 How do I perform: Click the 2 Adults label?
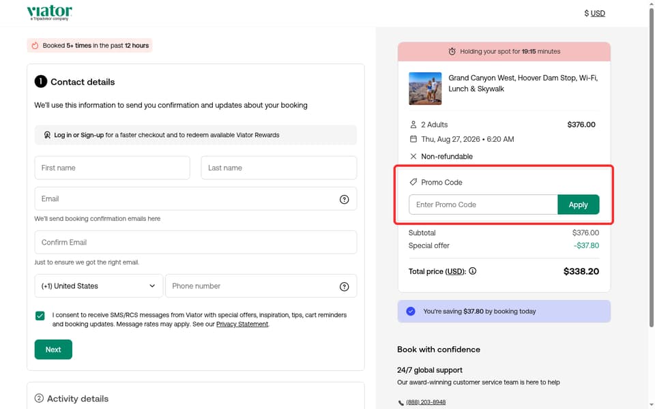pos(434,124)
